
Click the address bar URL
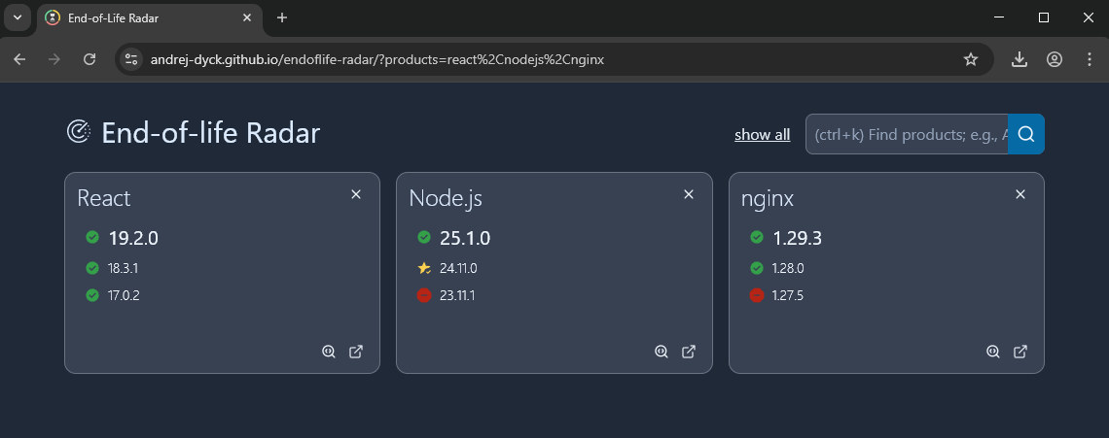(x=377, y=60)
